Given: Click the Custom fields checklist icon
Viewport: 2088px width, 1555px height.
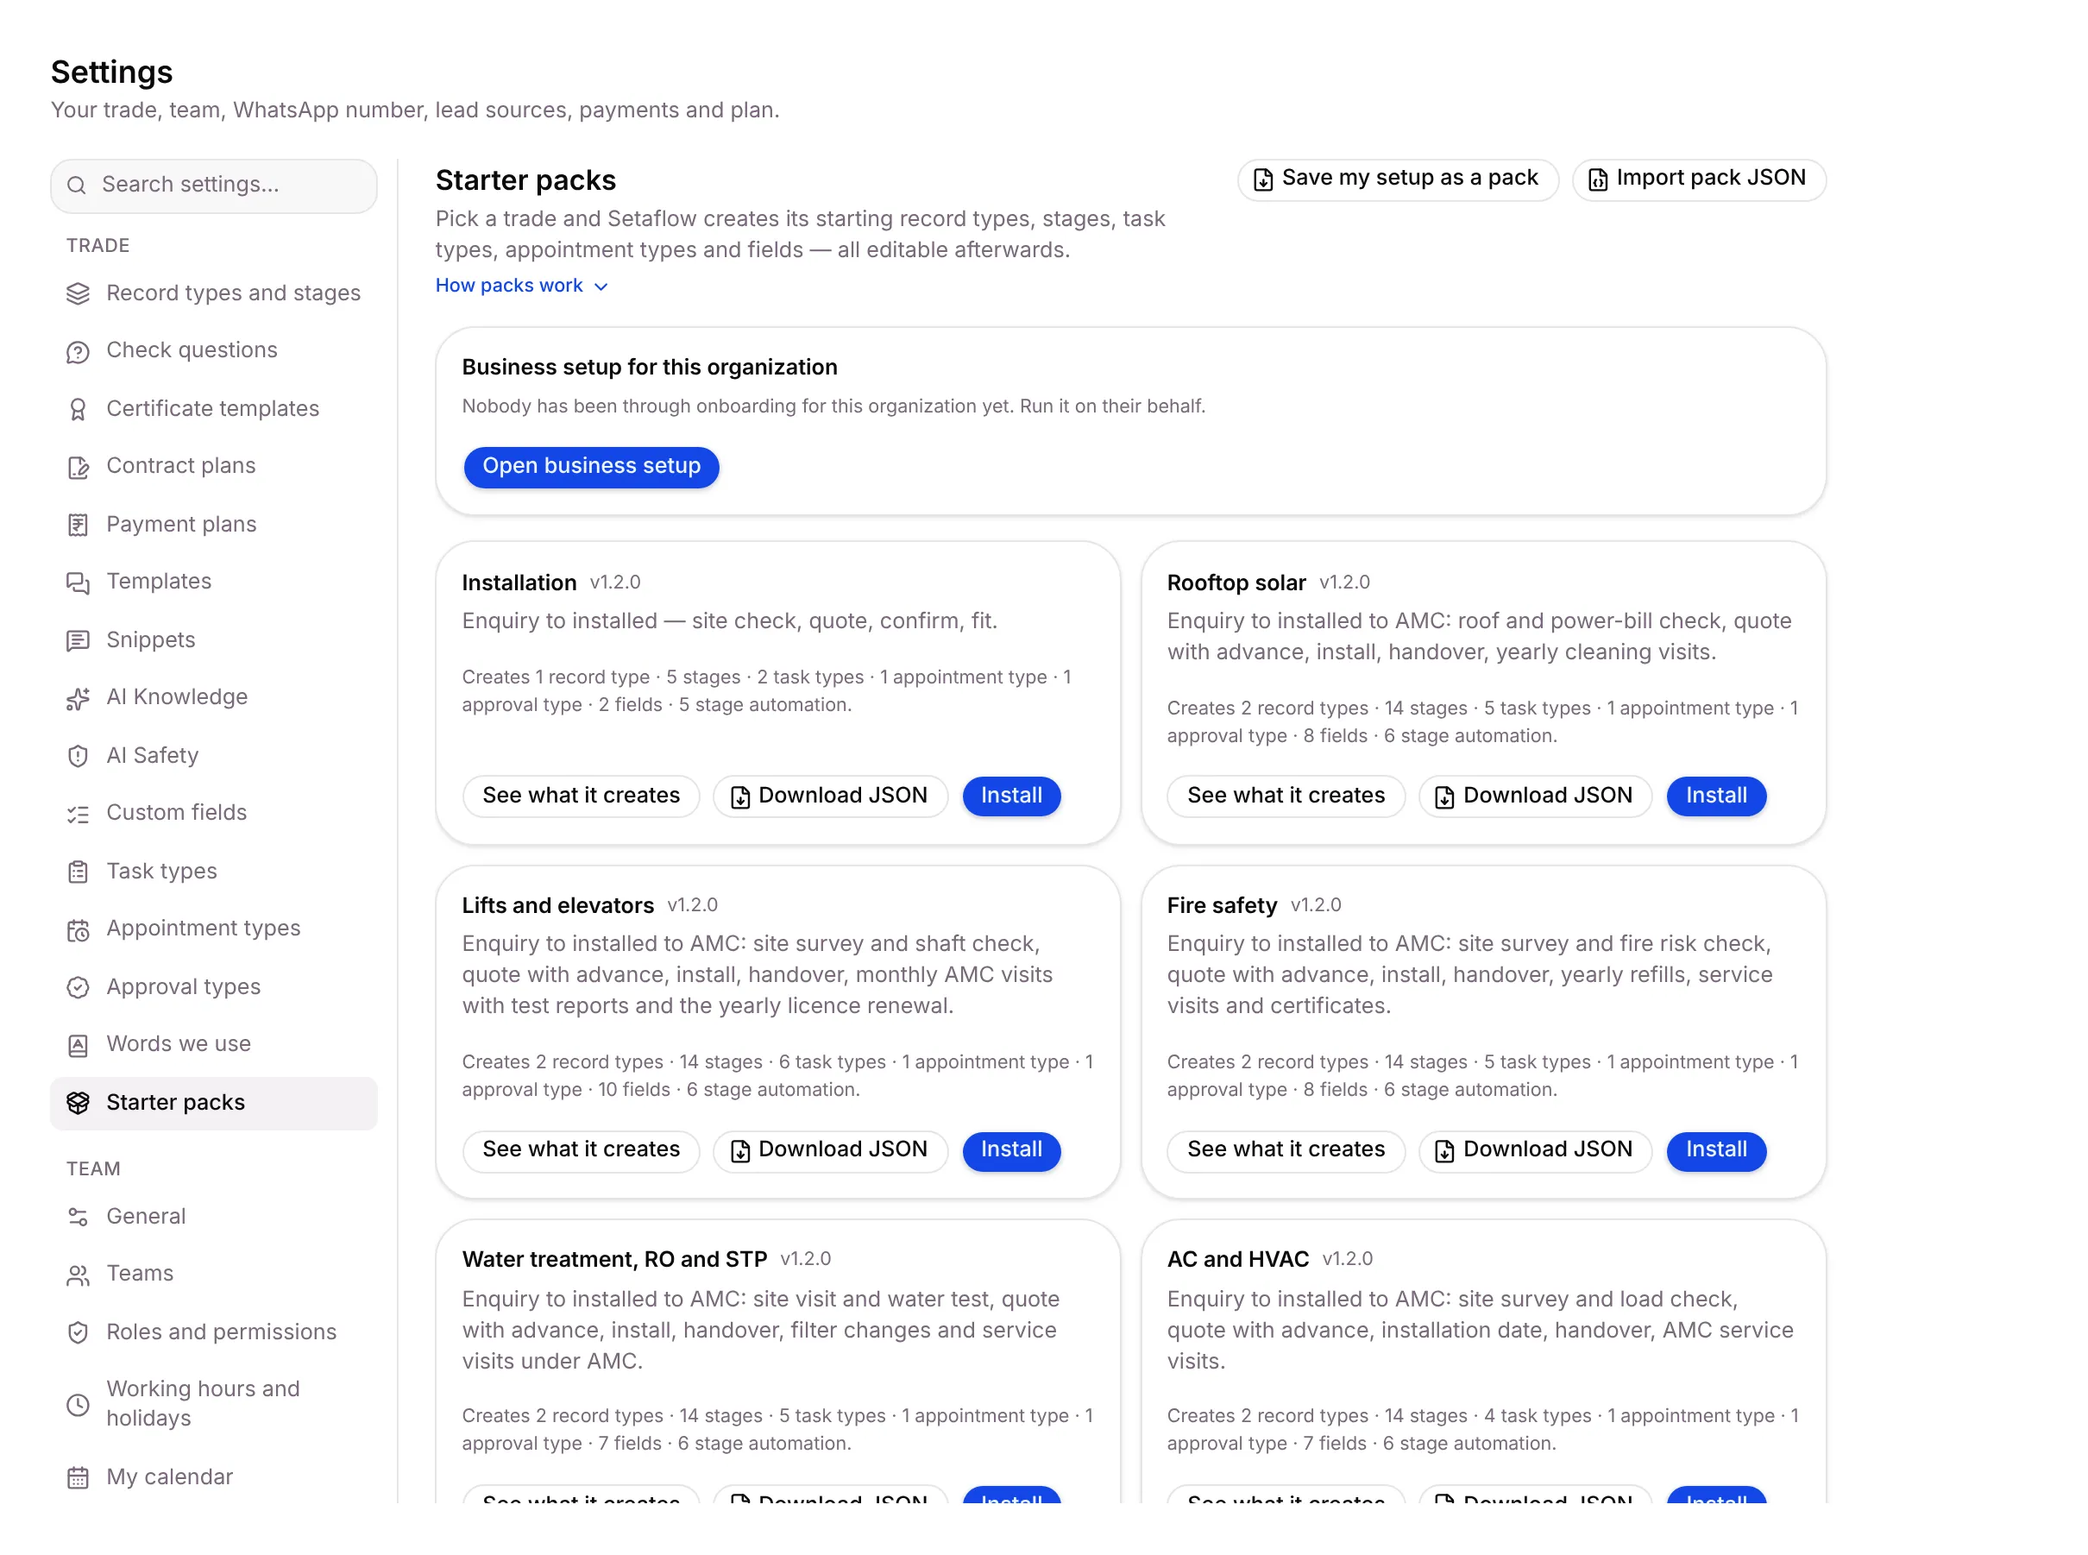Looking at the screenshot, I should click(79, 815).
